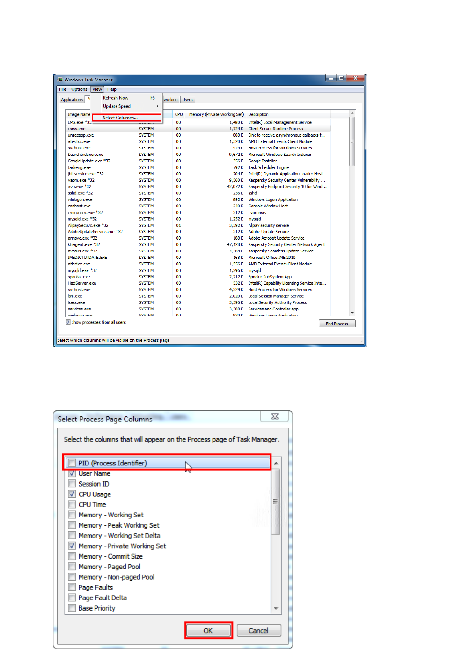The width and height of the screenshot is (462, 649).
Task: Choose Select Columns... menu entry
Action: (x=126, y=118)
